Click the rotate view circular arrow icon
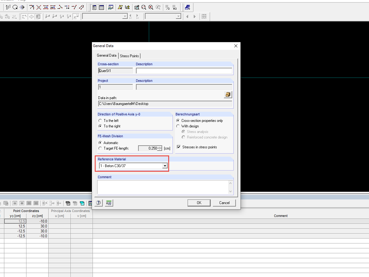Image resolution: width=369 pixels, height=277 pixels. pyautogui.click(x=15, y=7)
